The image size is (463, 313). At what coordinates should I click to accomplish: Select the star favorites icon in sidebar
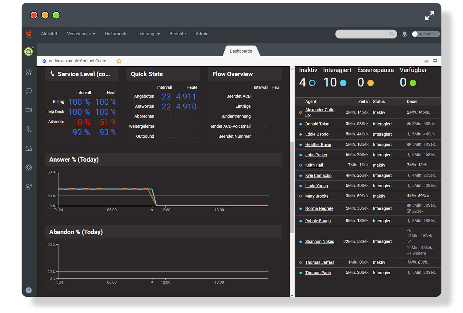28,72
